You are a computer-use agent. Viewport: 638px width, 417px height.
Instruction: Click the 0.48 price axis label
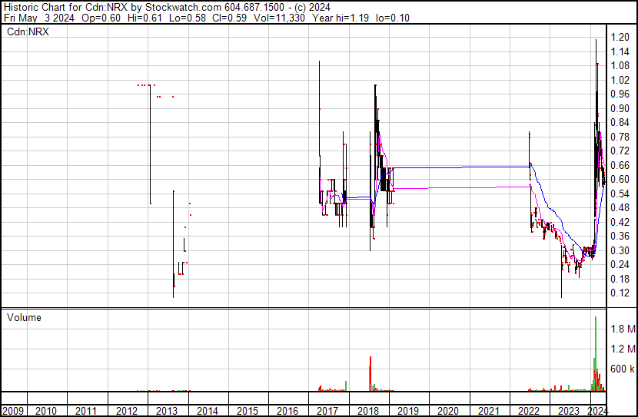tap(620, 207)
